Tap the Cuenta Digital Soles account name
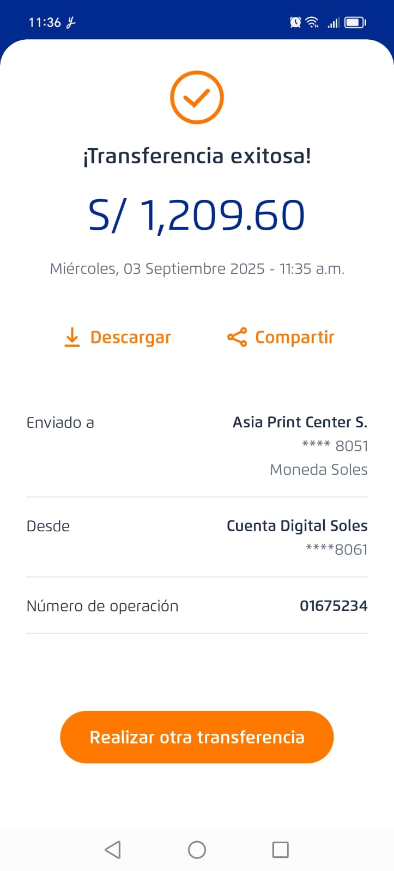Image resolution: width=394 pixels, height=871 pixels. coord(297,526)
